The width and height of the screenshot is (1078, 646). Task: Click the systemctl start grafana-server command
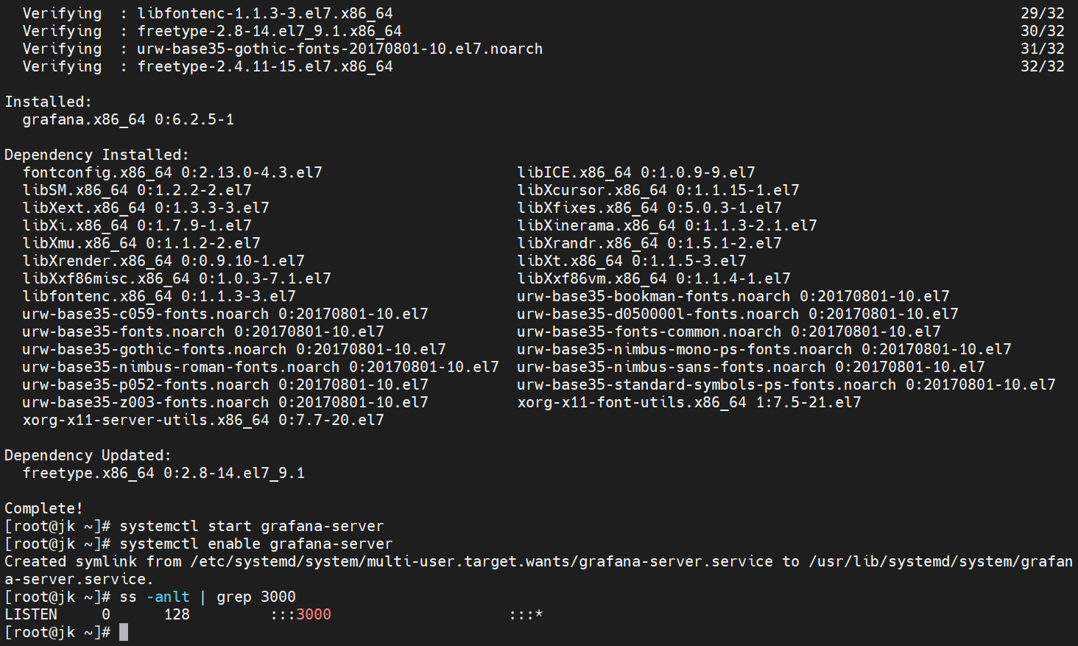(251, 526)
